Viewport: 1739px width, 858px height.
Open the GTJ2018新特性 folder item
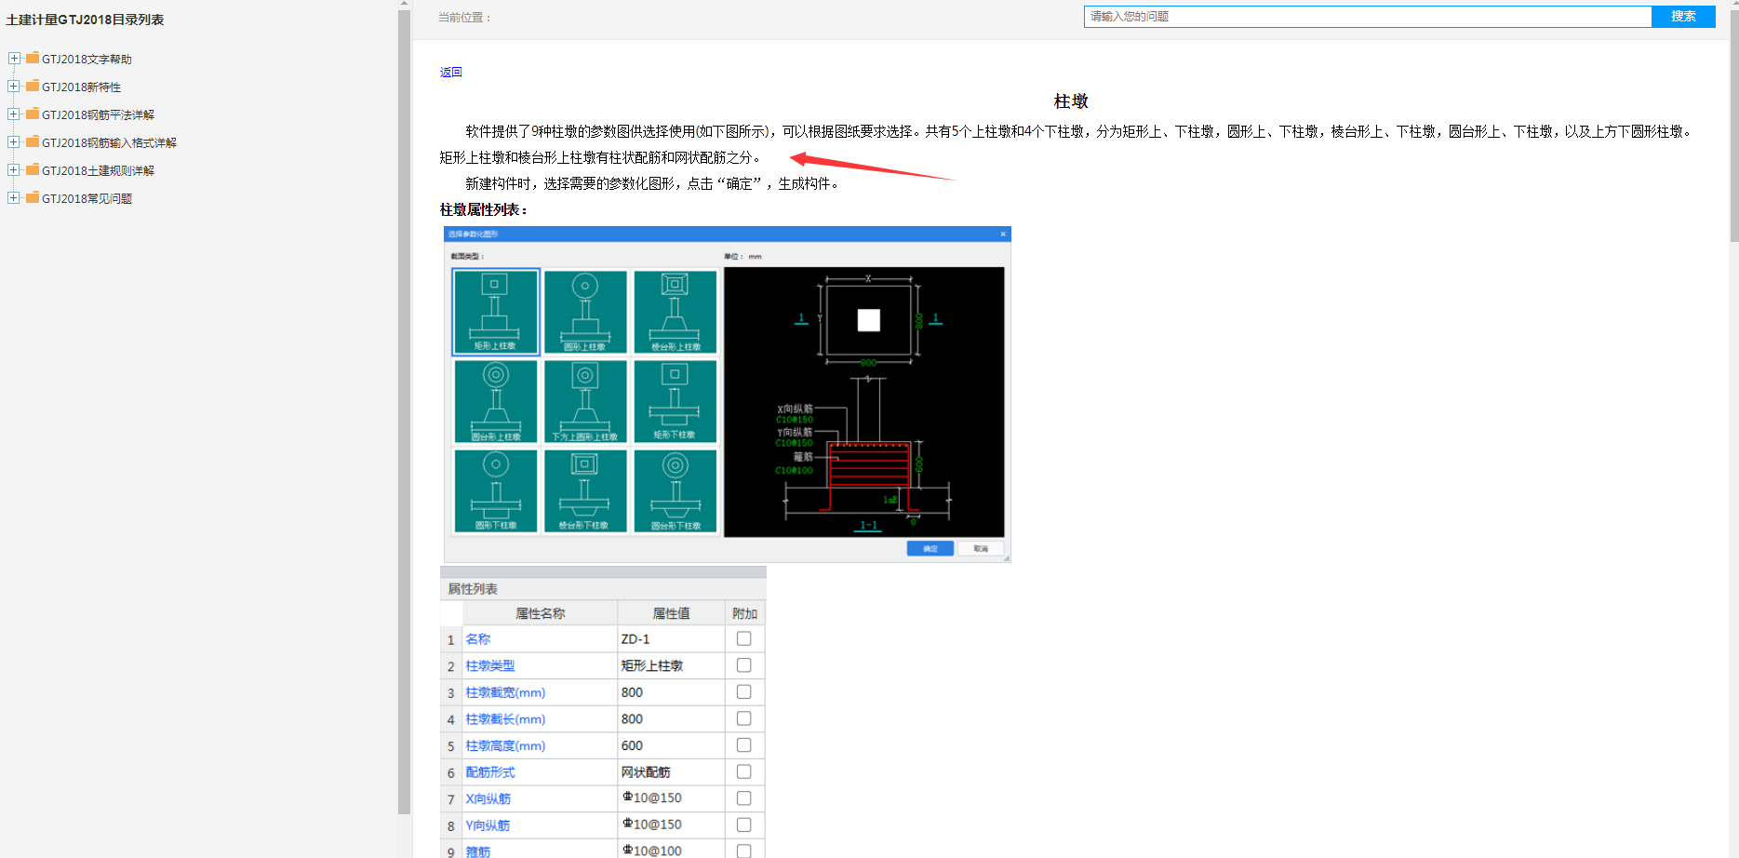point(81,87)
